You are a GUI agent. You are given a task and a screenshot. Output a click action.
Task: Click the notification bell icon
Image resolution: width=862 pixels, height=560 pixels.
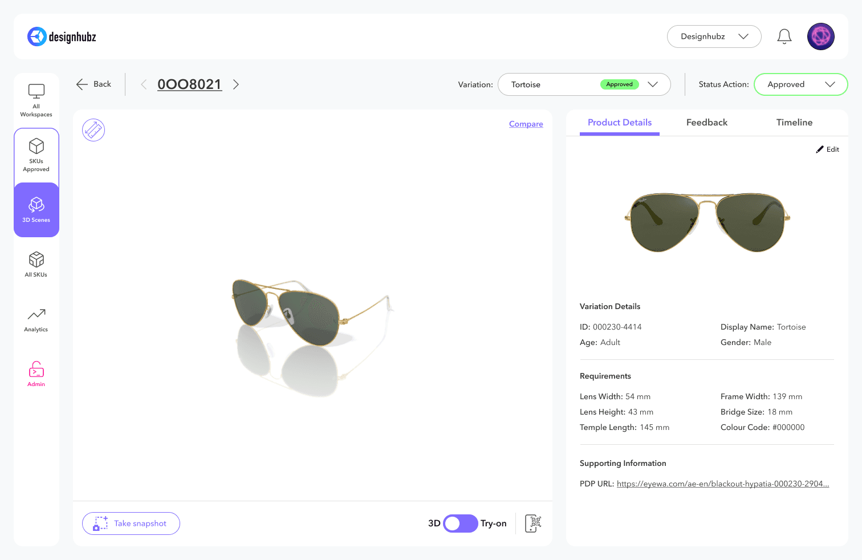click(784, 36)
